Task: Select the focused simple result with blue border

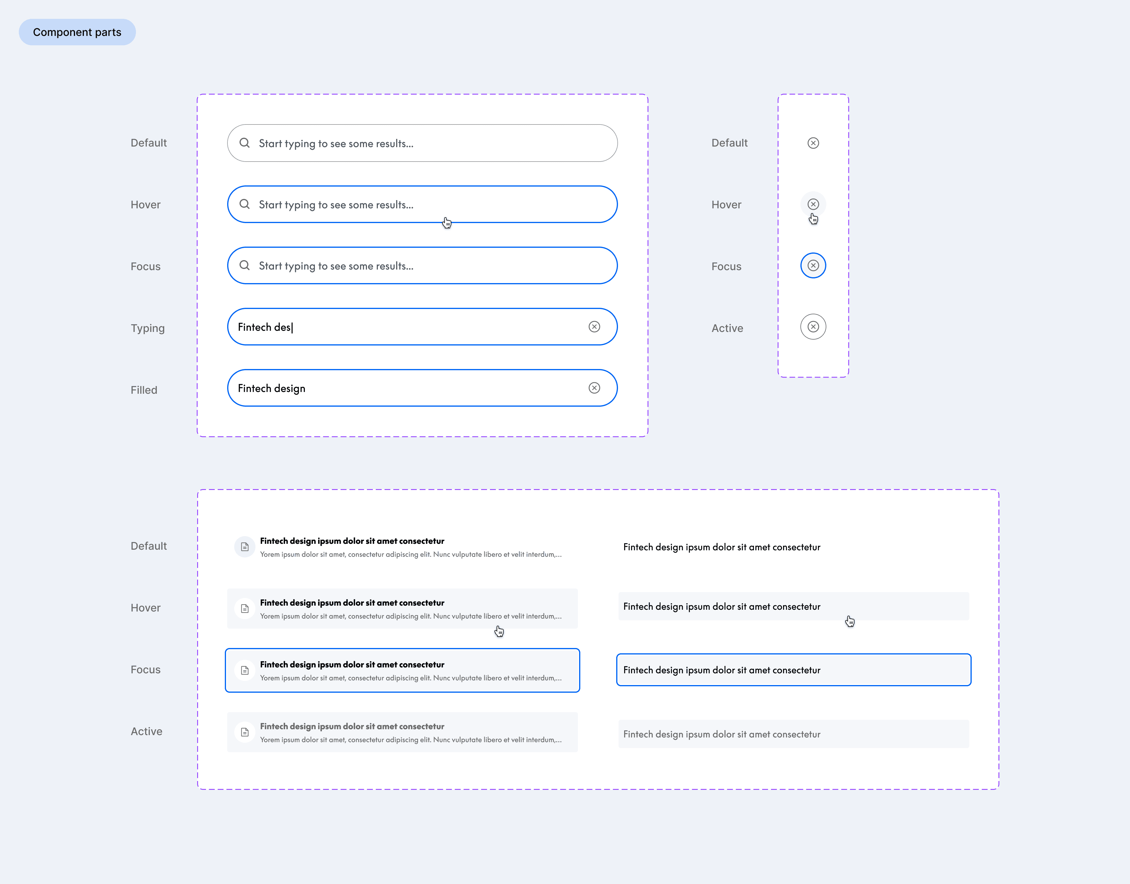Action: 793,670
